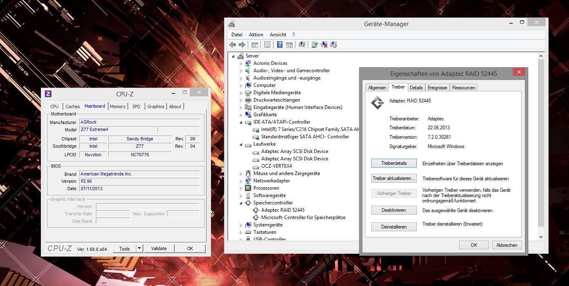Viewport: 569px width, 286px height.
Task: Switch to the Ereignisse tab
Action: (438, 88)
